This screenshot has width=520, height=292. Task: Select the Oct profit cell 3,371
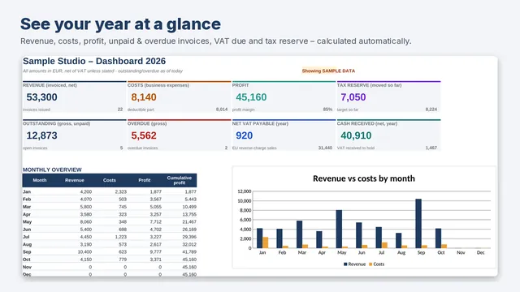[x=155, y=260]
